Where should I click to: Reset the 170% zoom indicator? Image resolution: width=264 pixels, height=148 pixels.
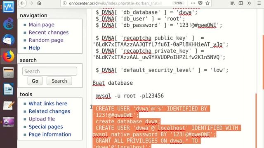point(178,3)
